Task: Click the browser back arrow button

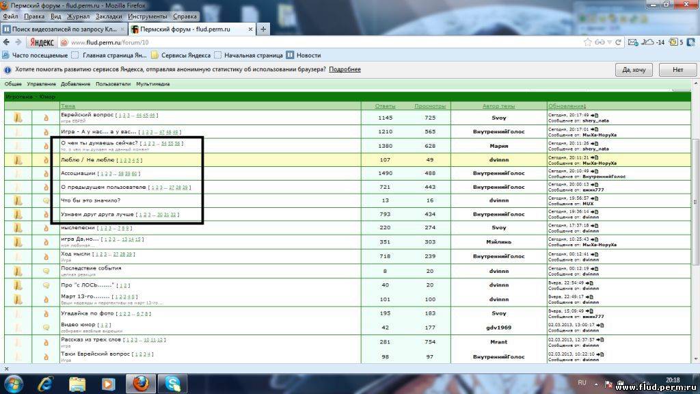Action: click(7, 42)
